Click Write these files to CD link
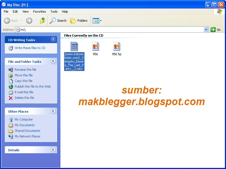The height and width of the screenshot is (169, 226). (x=30, y=48)
